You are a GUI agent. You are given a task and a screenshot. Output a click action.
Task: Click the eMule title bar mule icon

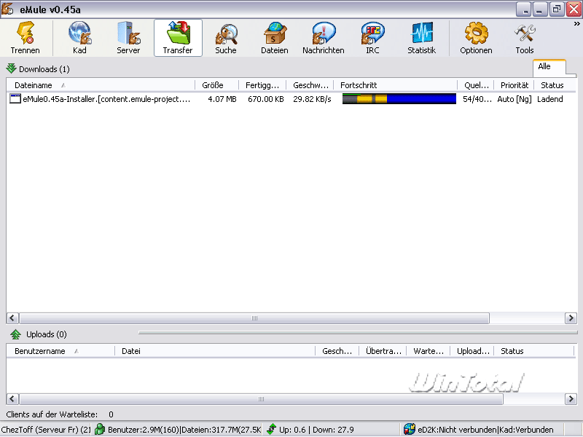(7, 9)
